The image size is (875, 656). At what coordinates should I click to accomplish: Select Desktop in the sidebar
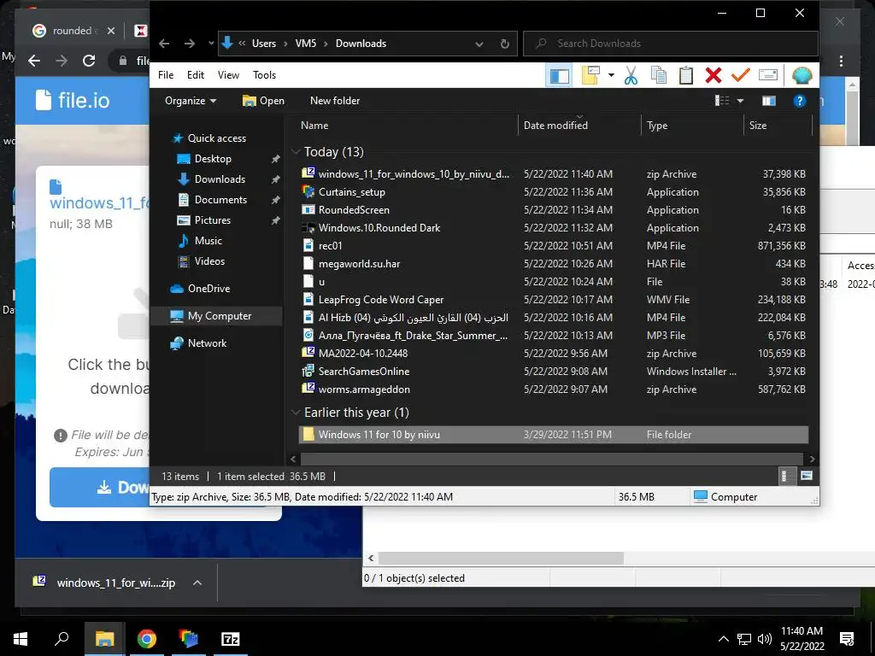click(x=213, y=159)
